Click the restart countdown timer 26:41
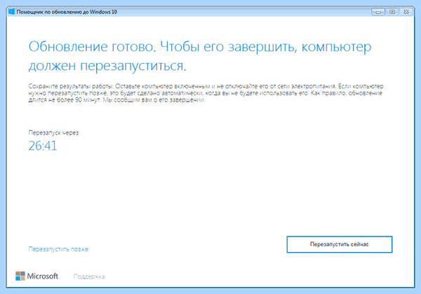Viewport: 421px width, 294px height. coord(43,146)
